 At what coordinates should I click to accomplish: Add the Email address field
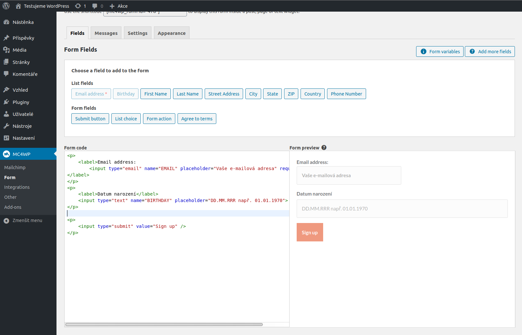pyautogui.click(x=91, y=94)
